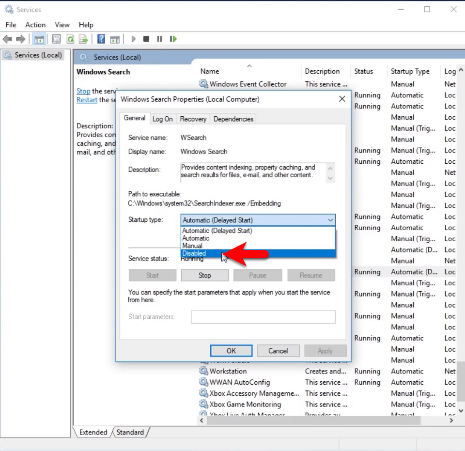Select the Windows Event Collector service row
Screen dimensions: 465x451
pos(328,84)
